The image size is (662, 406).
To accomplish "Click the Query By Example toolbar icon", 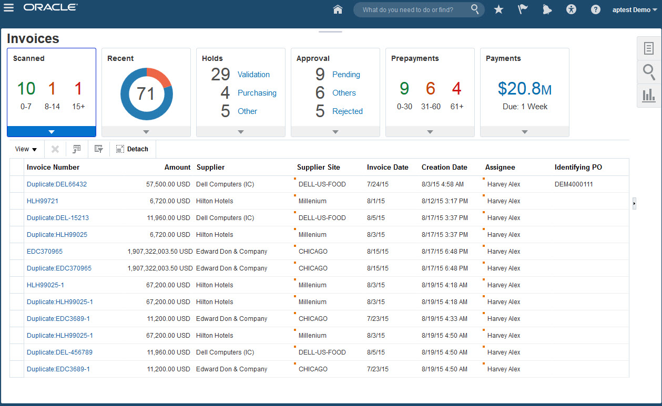I will pos(98,149).
